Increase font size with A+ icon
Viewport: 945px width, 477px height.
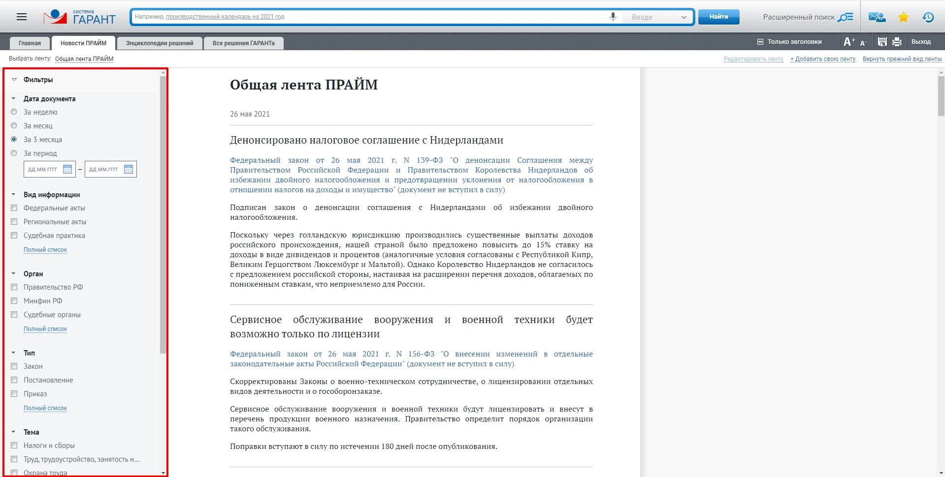[x=849, y=42]
